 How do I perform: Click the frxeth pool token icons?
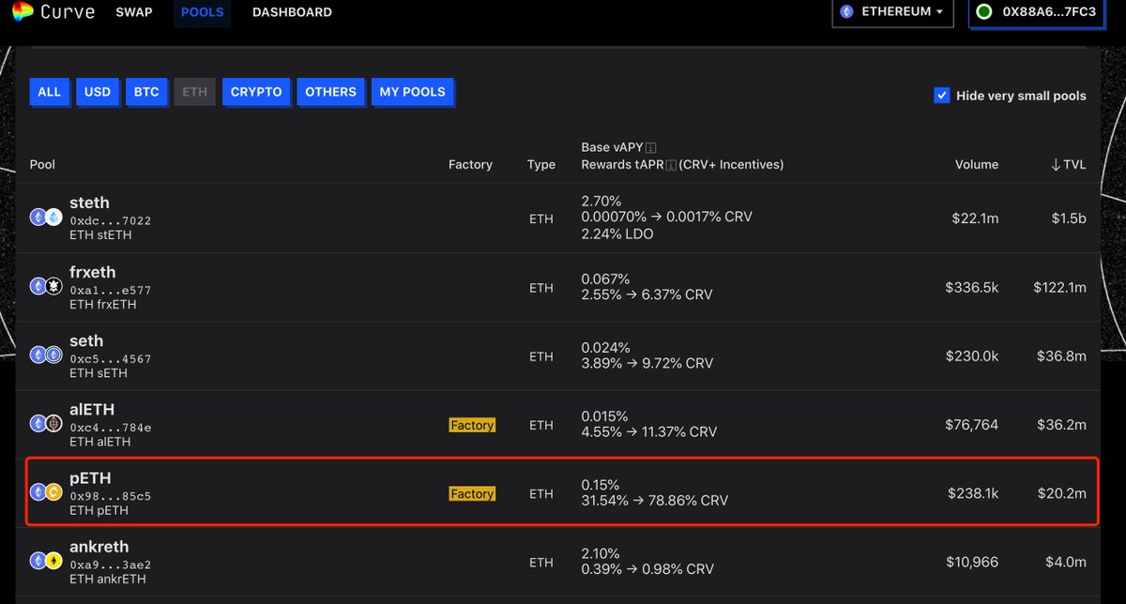point(46,286)
